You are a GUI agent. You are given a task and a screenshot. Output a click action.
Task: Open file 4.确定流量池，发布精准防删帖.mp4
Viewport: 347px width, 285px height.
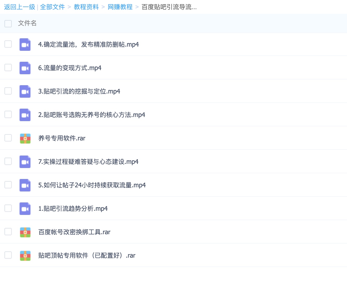pyautogui.click(x=89, y=45)
